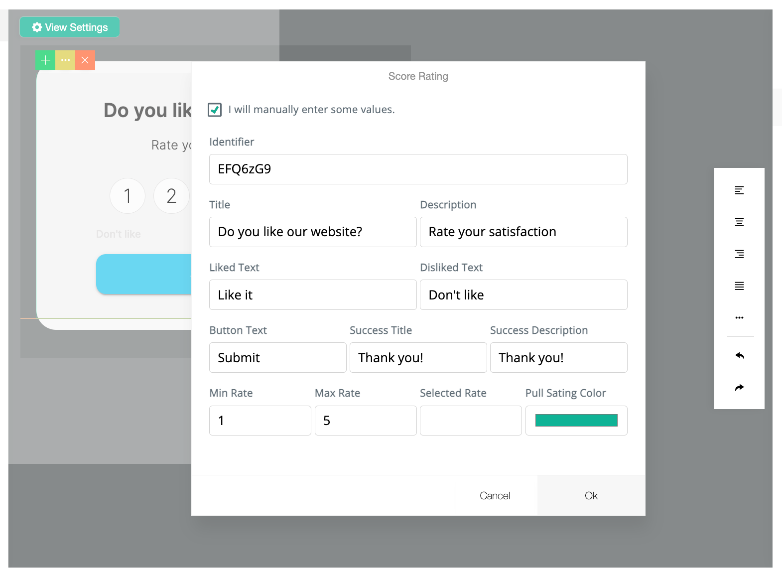Click the Identifier input field
Image resolution: width=782 pixels, height=583 pixels.
point(418,169)
